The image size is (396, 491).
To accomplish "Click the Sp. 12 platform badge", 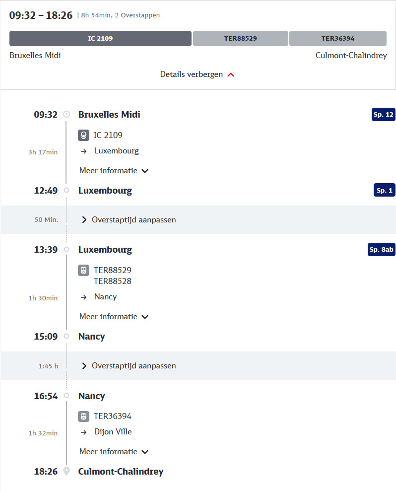I will (x=384, y=115).
